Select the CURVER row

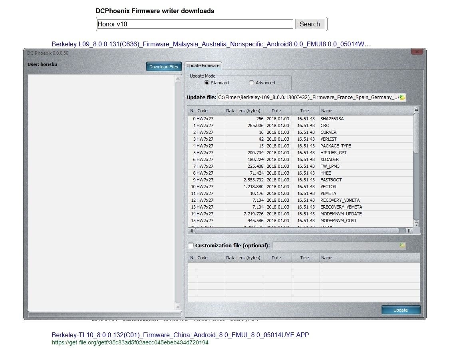[300, 132]
